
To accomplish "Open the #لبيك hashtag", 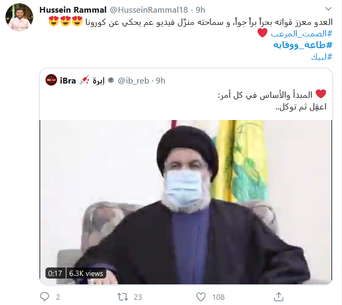I will click(322, 57).
